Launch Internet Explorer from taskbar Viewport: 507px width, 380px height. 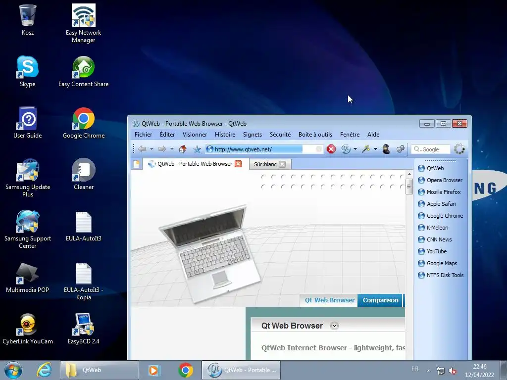click(44, 370)
